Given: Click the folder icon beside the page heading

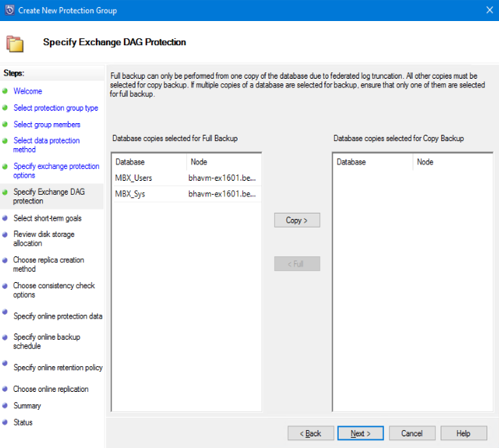Looking at the screenshot, I should (x=15, y=43).
